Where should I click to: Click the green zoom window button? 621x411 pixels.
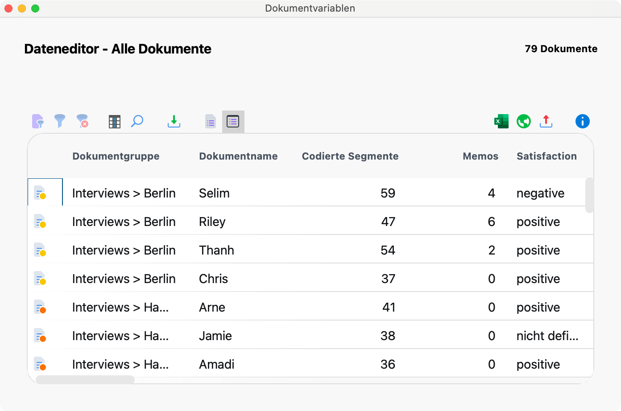pos(35,8)
